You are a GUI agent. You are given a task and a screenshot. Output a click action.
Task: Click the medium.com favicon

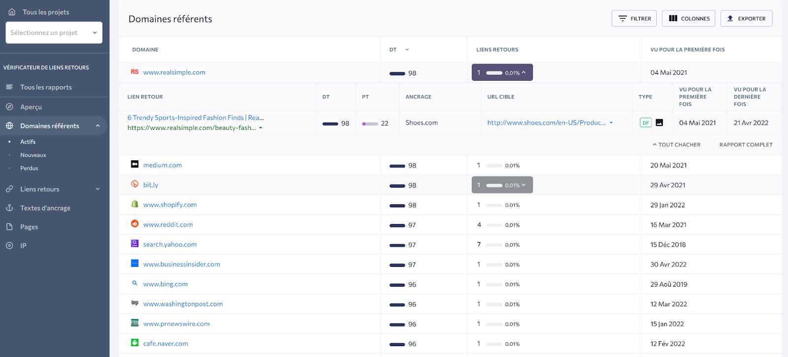[134, 164]
